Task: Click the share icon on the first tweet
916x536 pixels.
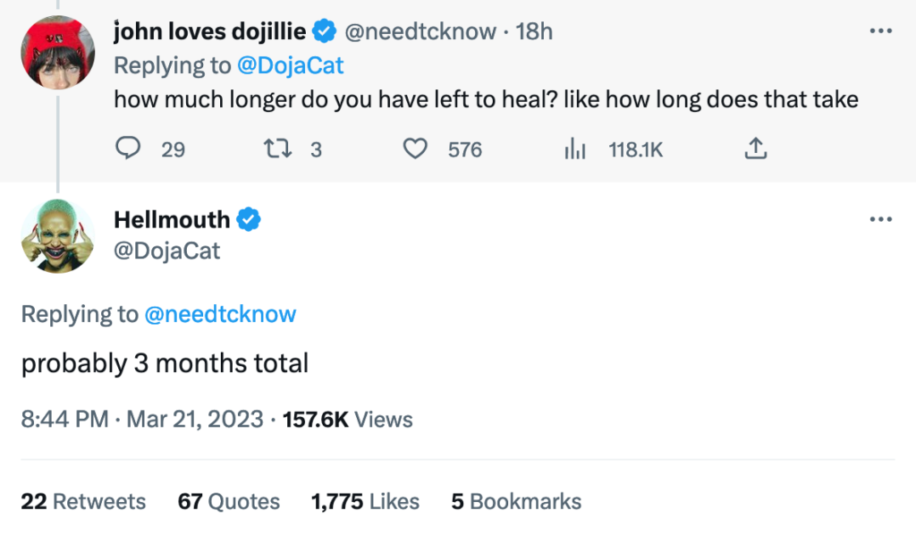Action: pos(756,149)
